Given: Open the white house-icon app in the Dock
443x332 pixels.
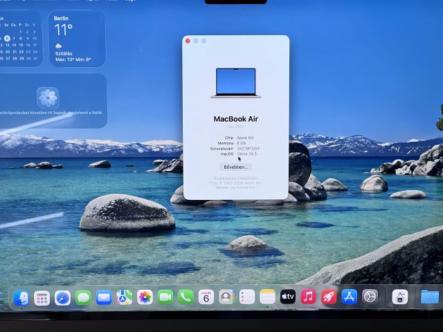Looking at the screenshot, I should pos(400,297).
